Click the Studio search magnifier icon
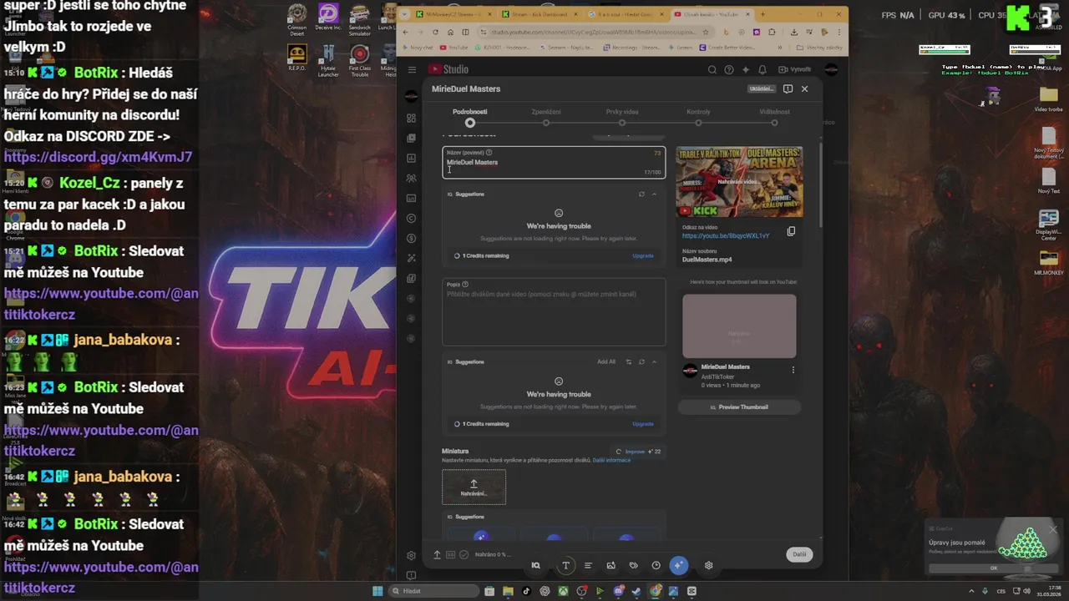 tap(712, 69)
